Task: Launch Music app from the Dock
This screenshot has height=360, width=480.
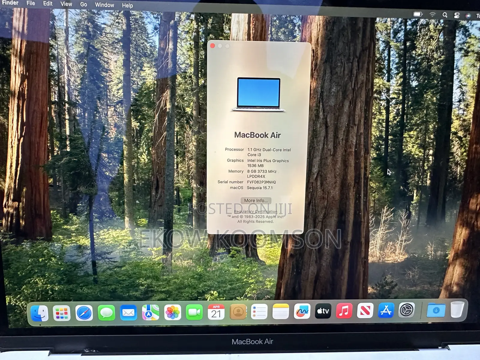Action: click(344, 310)
